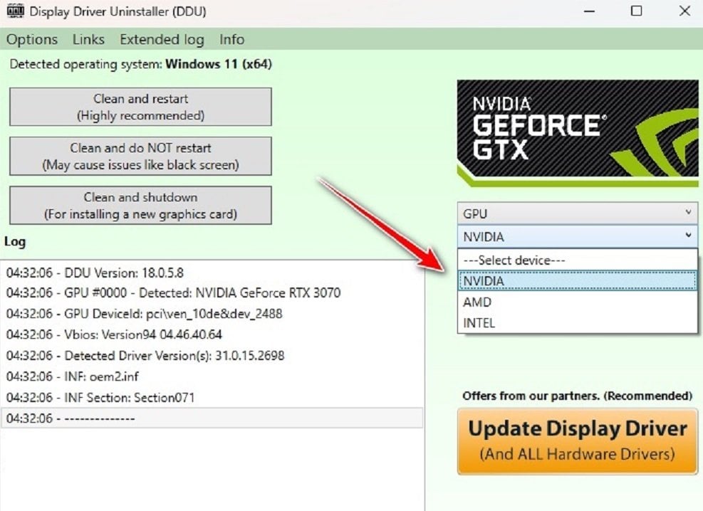Select log line INF: oem2.inf
The image size is (703, 511).
click(212, 376)
